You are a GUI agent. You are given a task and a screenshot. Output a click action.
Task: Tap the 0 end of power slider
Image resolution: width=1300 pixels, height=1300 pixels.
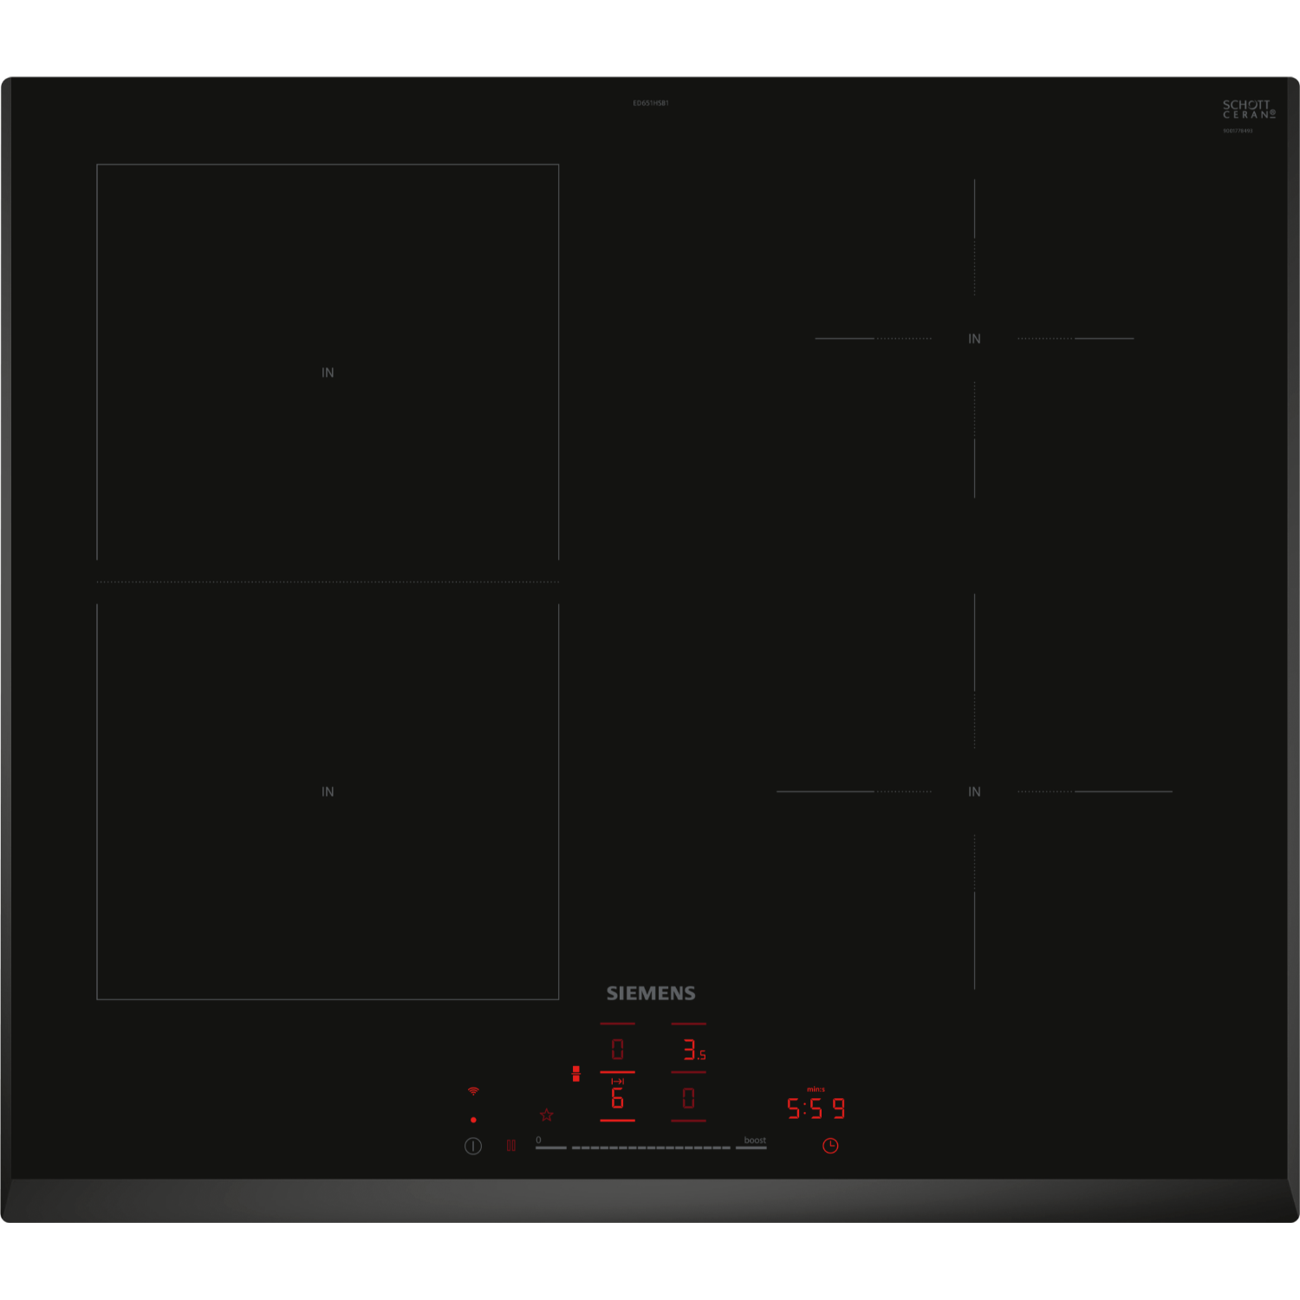click(x=549, y=1146)
